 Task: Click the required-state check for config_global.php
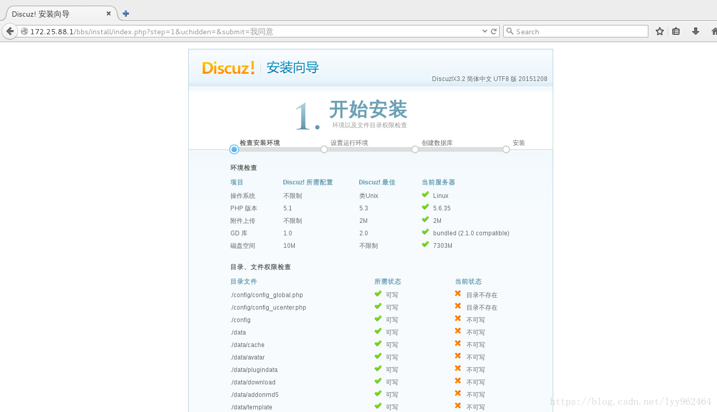pos(378,294)
